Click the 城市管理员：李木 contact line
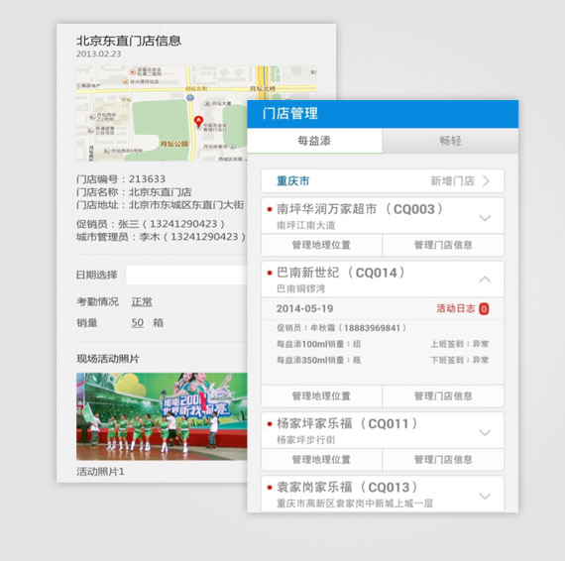This screenshot has width=565, height=561. click(161, 237)
